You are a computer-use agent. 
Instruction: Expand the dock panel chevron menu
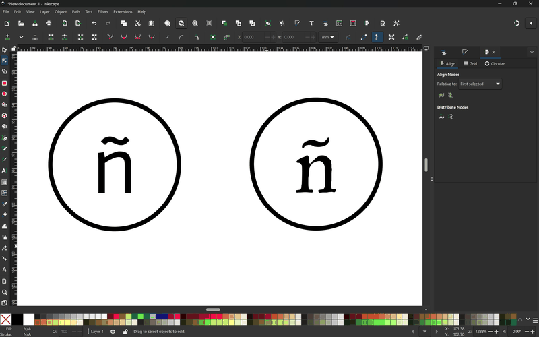(x=532, y=52)
